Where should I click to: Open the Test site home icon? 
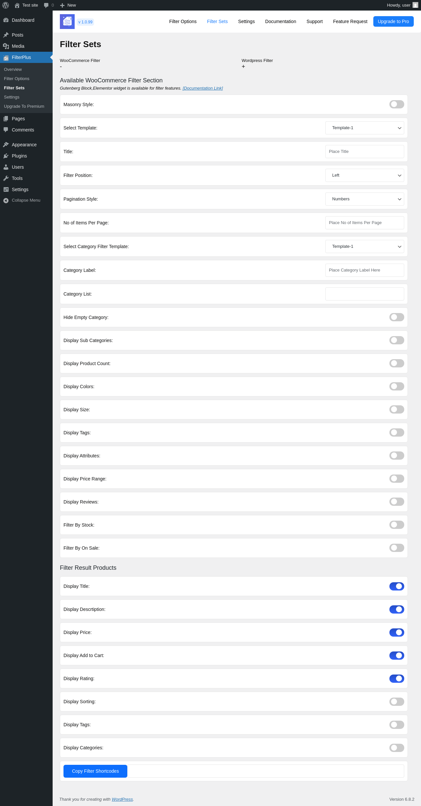coord(17,5)
